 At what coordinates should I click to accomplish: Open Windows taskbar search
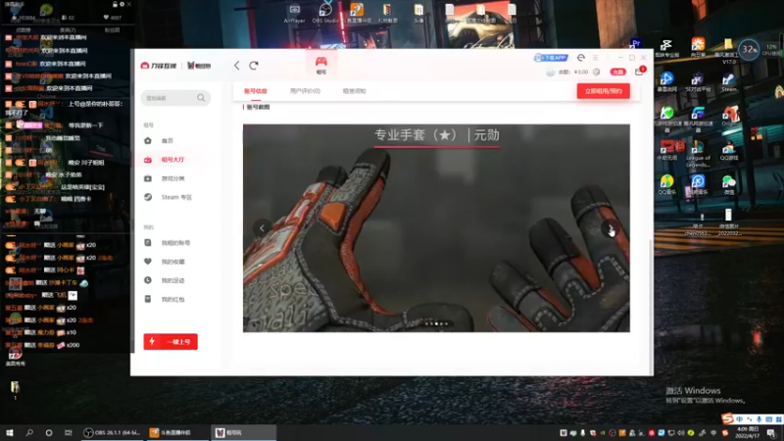[x=29, y=432]
